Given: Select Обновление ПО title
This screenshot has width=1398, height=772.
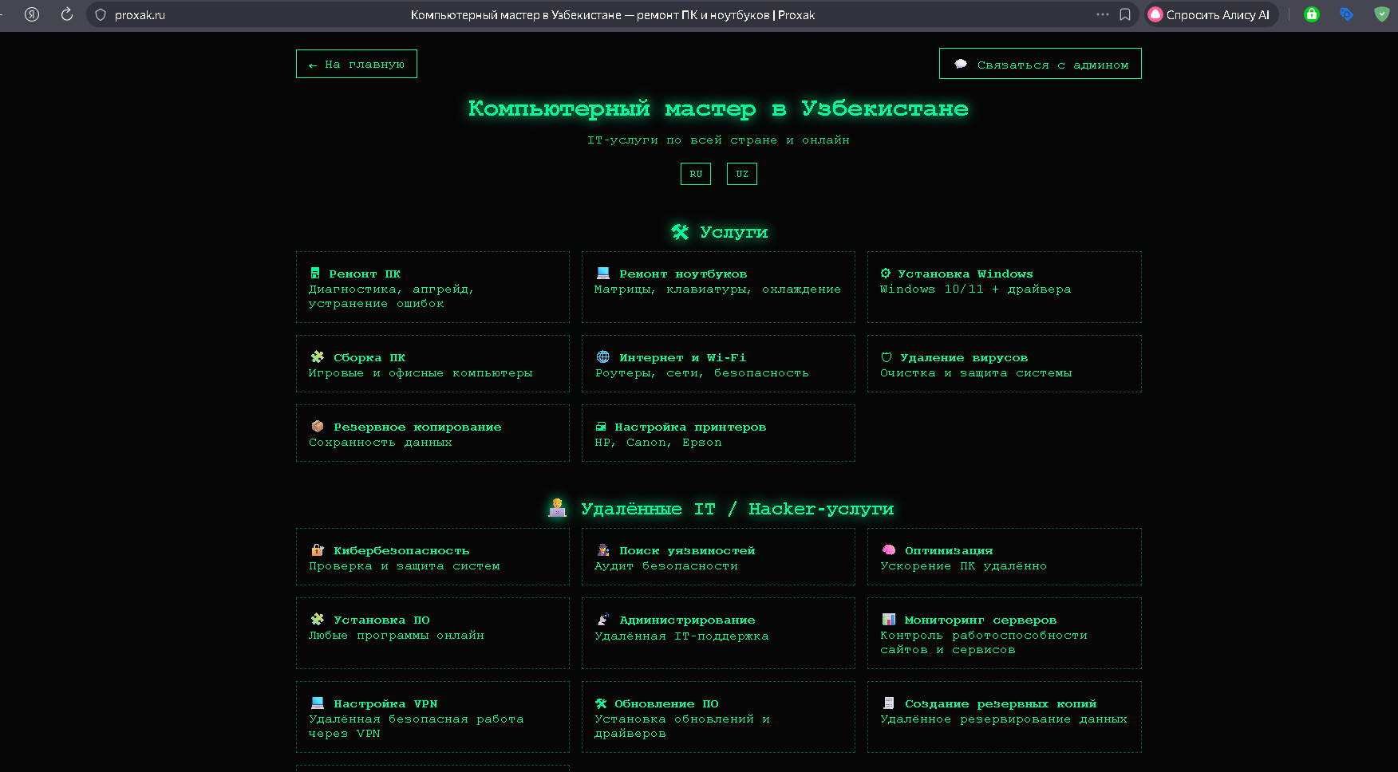Looking at the screenshot, I should [x=666, y=703].
